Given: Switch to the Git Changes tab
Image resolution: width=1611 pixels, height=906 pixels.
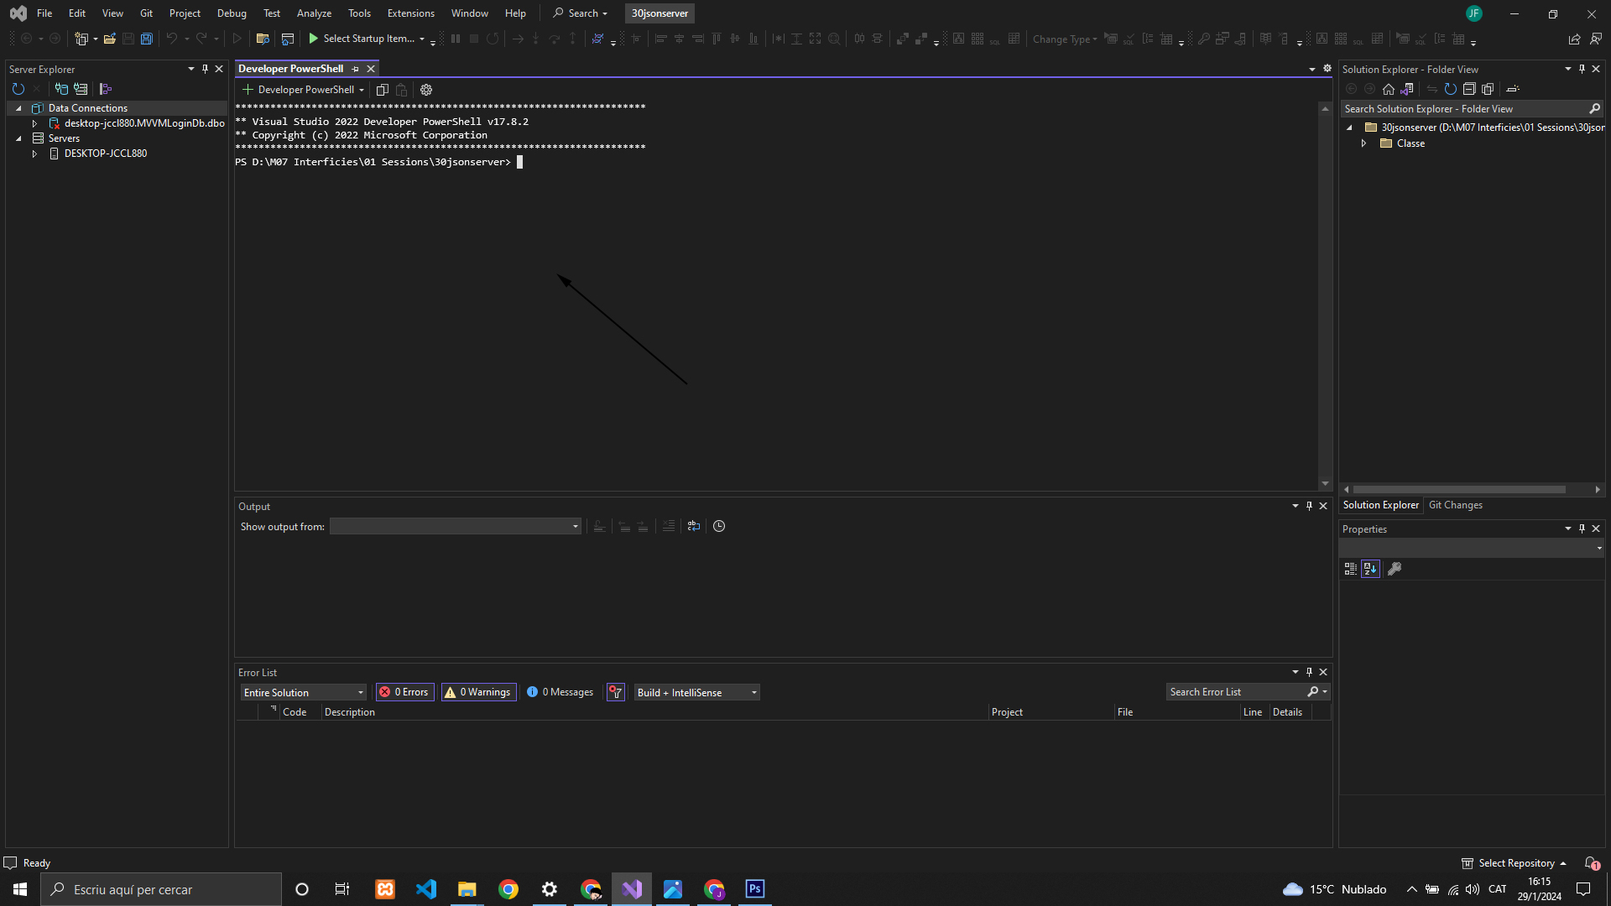Looking at the screenshot, I should point(1455,505).
